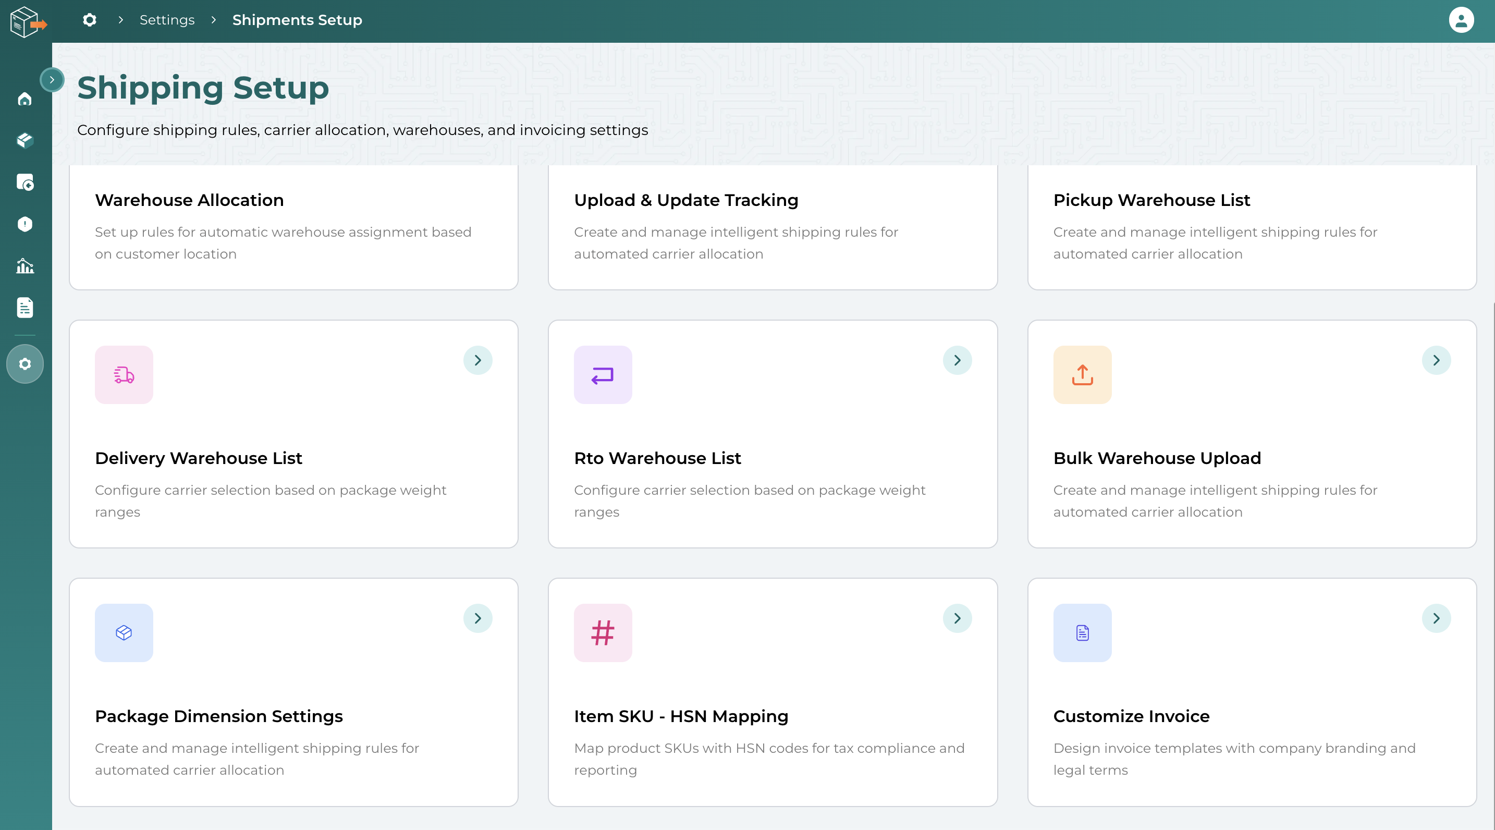The height and width of the screenshot is (830, 1495).
Task: Click the package box sidebar icon
Action: pos(24,140)
